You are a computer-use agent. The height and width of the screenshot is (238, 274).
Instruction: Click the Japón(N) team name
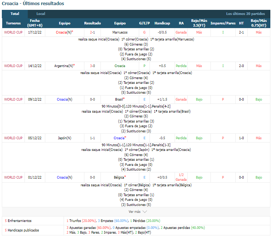pos(64,138)
